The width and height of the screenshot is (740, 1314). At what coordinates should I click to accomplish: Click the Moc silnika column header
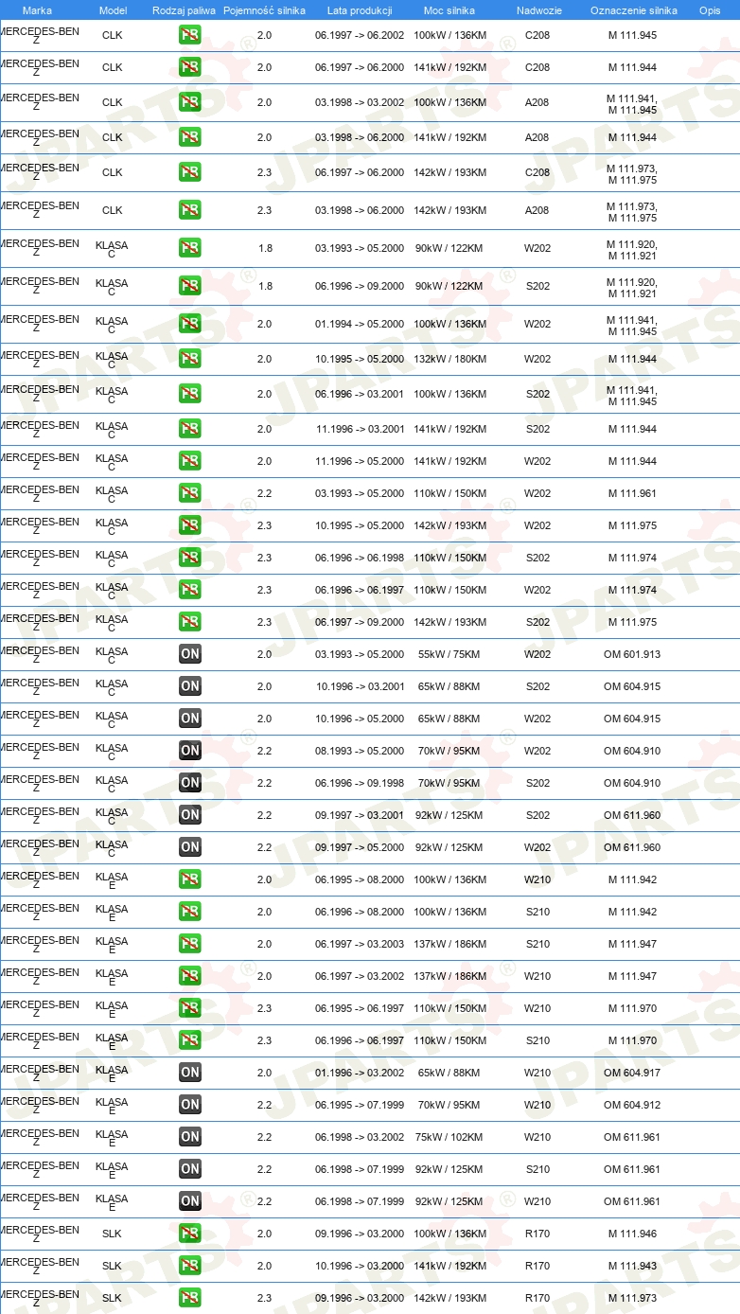pos(449,10)
